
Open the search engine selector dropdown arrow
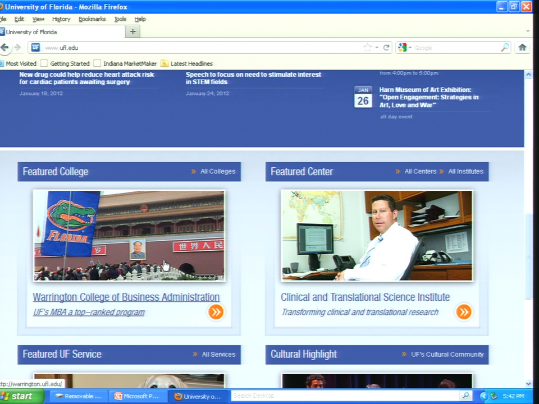pyautogui.click(x=410, y=47)
